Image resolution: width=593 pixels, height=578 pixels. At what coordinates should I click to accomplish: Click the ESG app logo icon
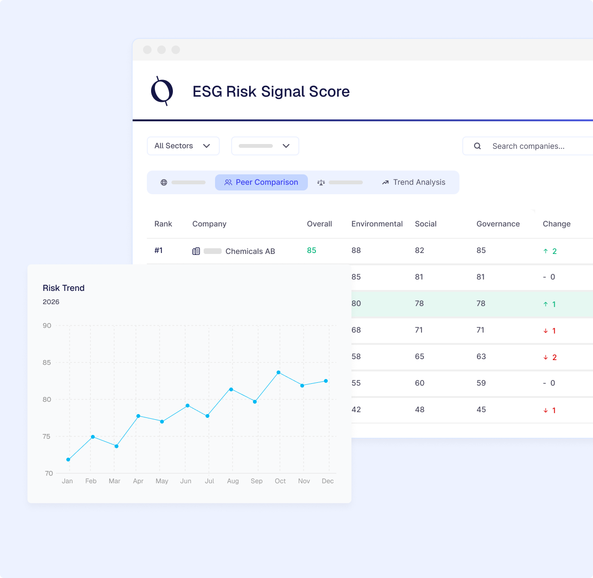162,91
